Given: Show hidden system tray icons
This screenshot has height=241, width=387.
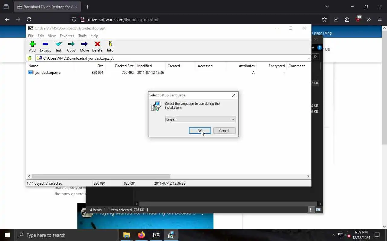Looking at the screenshot, I should tap(333, 235).
